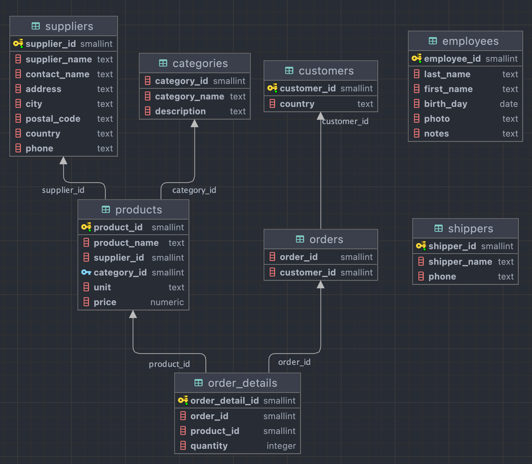This screenshot has height=464, width=532.
Task: Click the column icon beside order_id in orders
Action: tap(272, 257)
